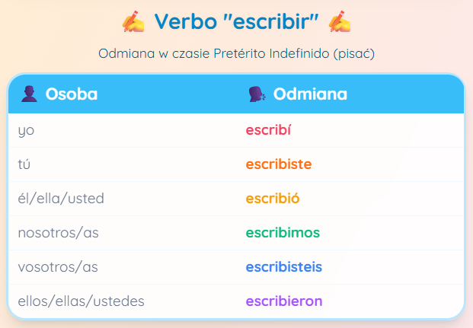Click the purple conjugation escribieron

(284, 301)
